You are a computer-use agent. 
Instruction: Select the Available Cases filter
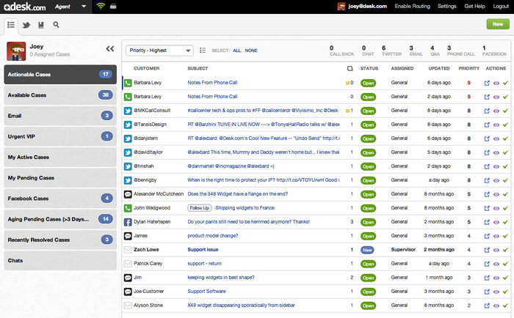60,95
